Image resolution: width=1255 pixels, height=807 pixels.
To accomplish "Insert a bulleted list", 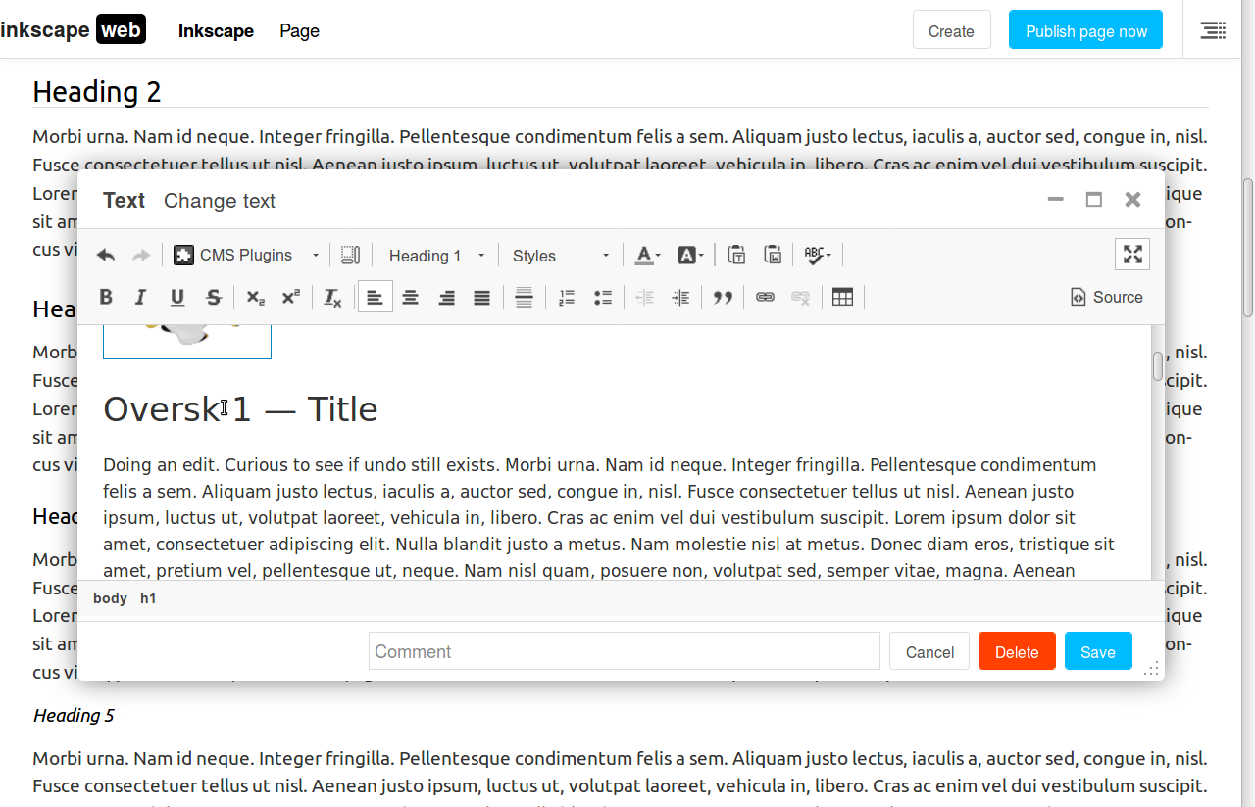I will pyautogui.click(x=603, y=298).
